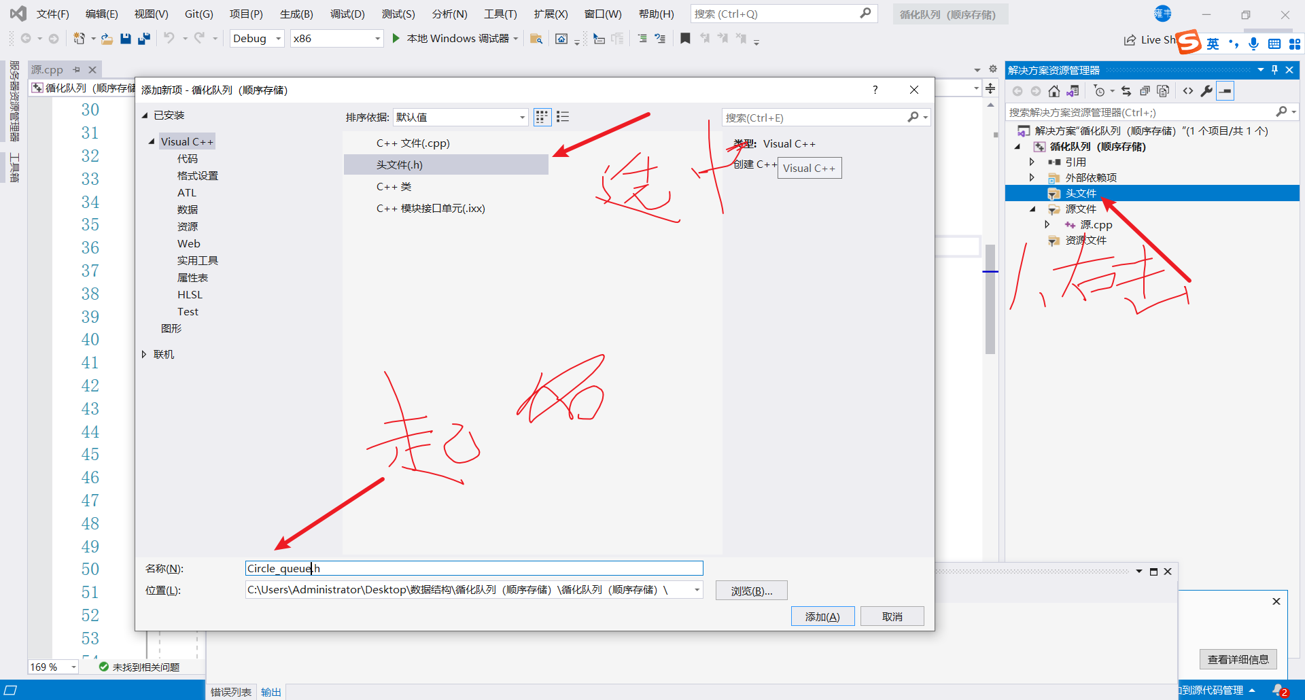Click the comment-out lines toolbar icon

pos(642,39)
